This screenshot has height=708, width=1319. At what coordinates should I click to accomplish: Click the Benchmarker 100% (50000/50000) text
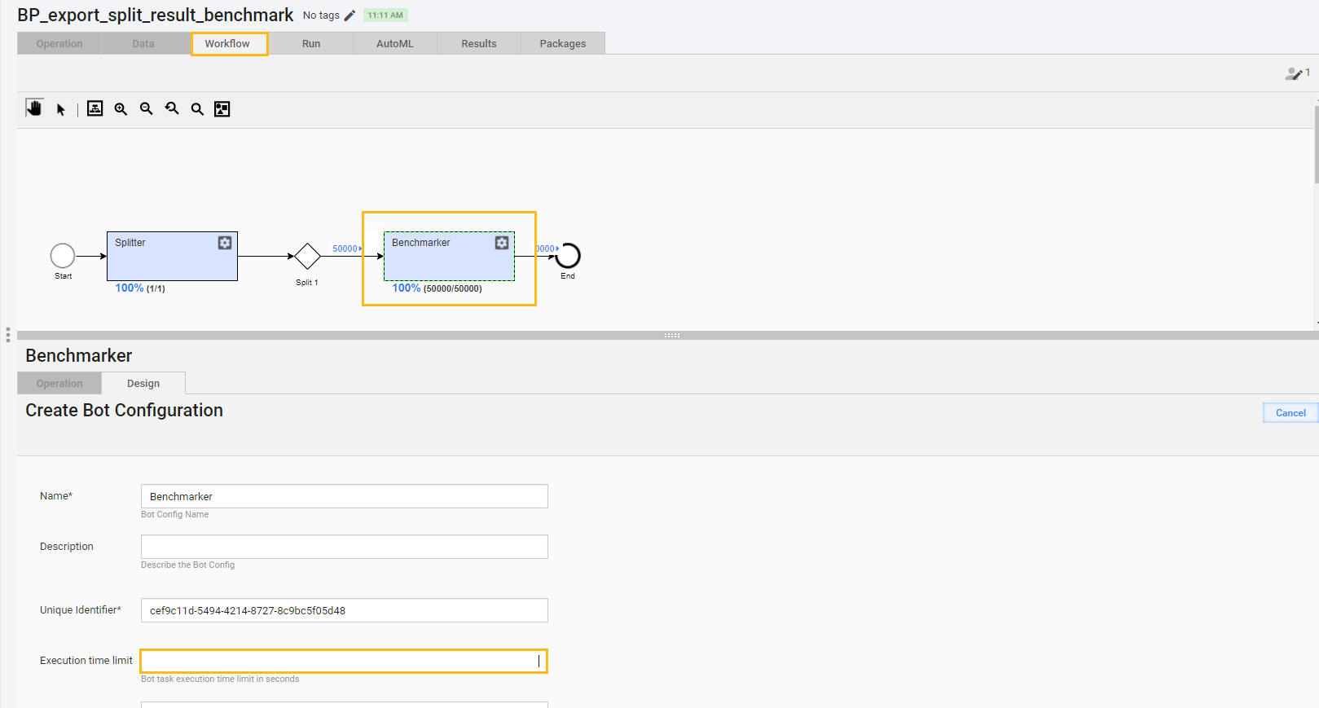click(x=437, y=288)
